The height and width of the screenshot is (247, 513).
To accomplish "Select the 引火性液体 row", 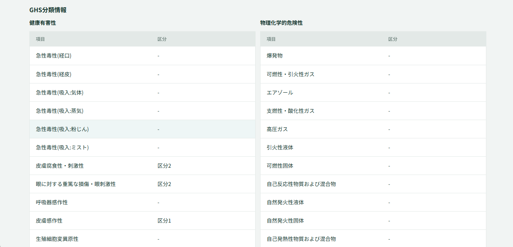I will tap(373, 147).
